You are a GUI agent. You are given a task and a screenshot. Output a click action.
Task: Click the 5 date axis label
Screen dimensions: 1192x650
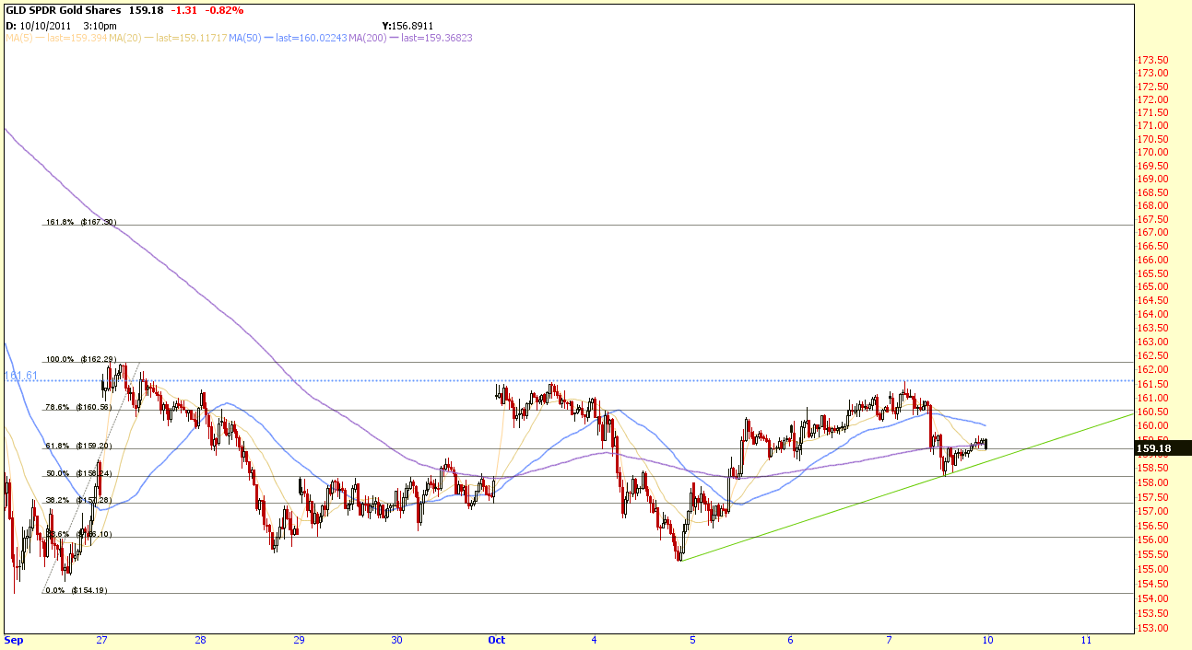pos(692,640)
